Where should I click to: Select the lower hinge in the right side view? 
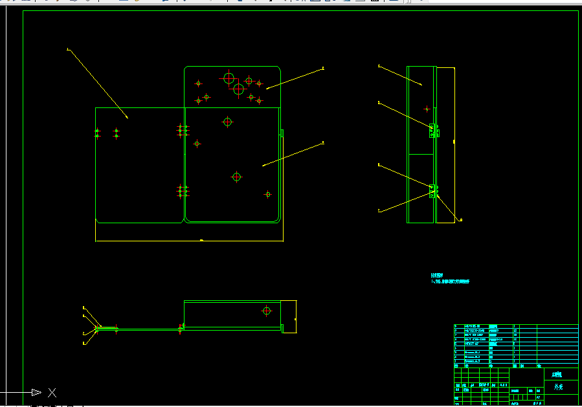pos(433,191)
